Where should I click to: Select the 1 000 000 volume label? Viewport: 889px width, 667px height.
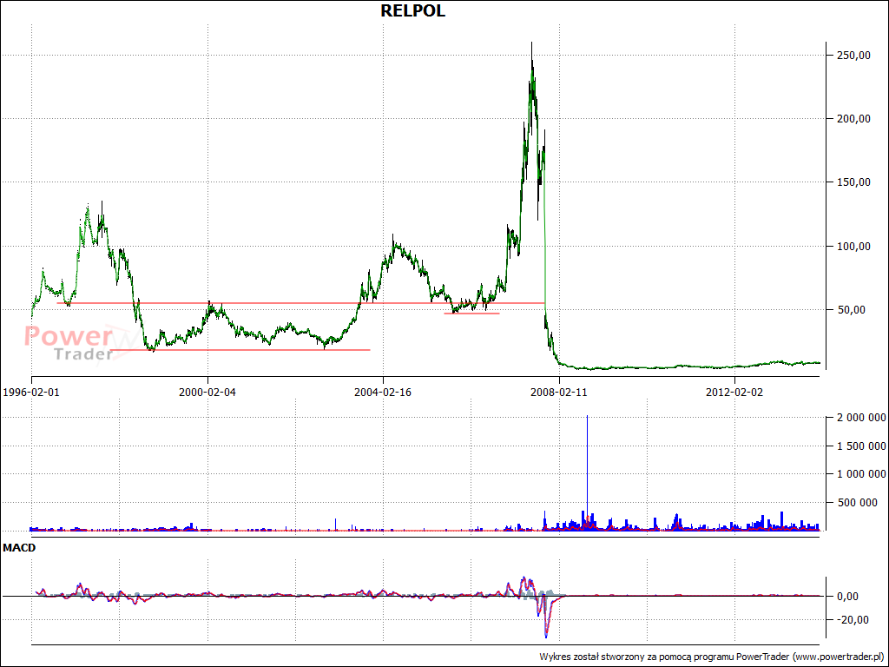861,474
